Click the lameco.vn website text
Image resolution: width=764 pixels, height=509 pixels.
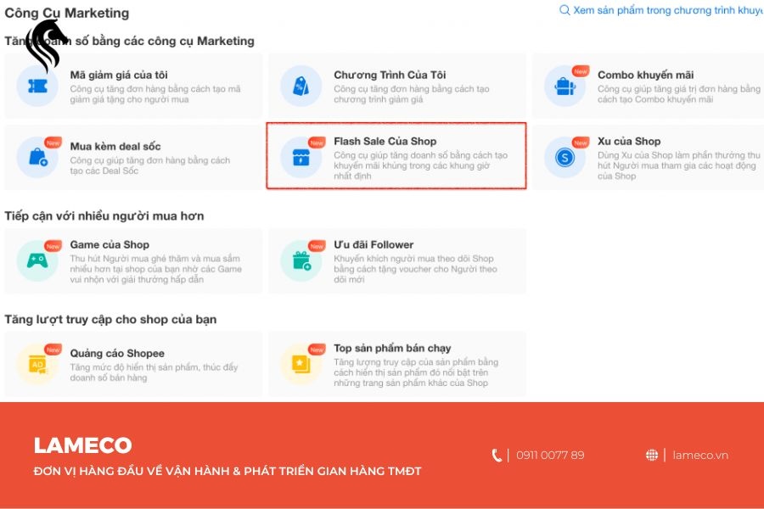(700, 456)
